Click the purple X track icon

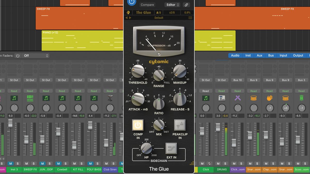pyautogui.click(x=238, y=98)
